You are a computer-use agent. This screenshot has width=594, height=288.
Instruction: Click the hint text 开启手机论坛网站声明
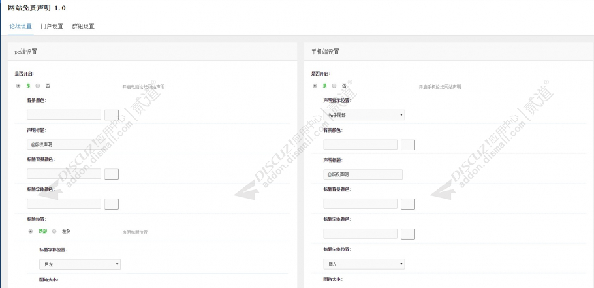(x=440, y=87)
